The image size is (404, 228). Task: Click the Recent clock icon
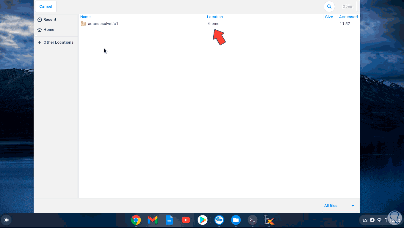point(40,20)
